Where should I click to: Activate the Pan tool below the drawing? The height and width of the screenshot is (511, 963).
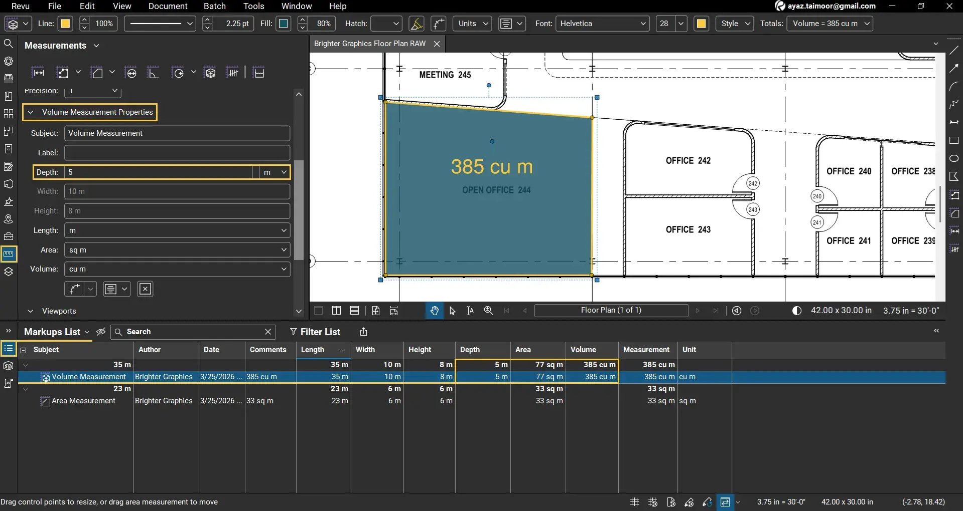point(434,311)
